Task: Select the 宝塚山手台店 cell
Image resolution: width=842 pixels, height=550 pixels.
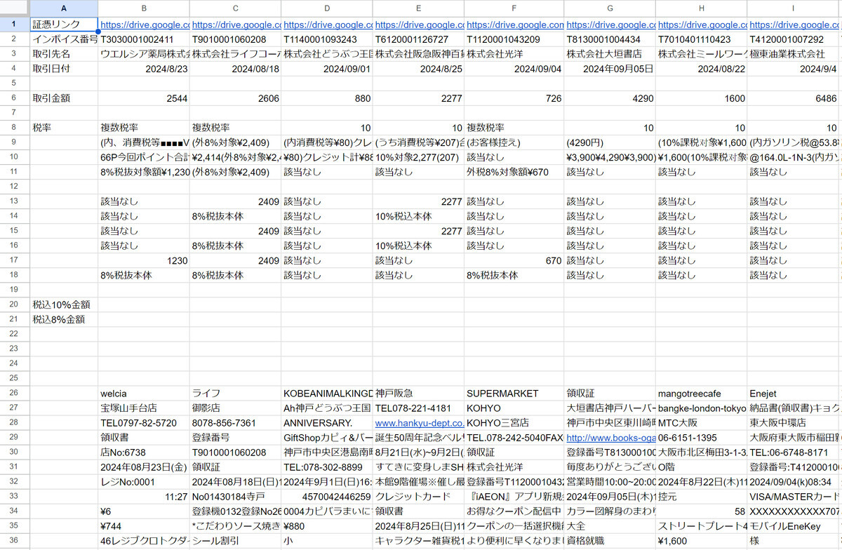Action: pyautogui.click(x=144, y=408)
